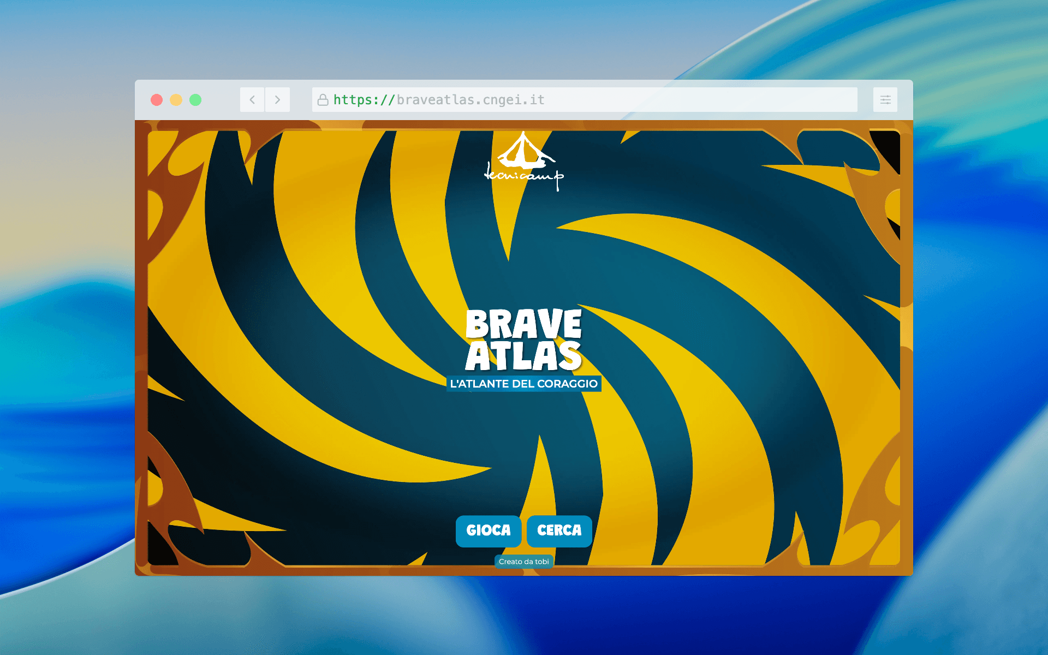The image size is (1048, 655).
Task: Click the padlock icon in address bar
Action: coord(323,100)
